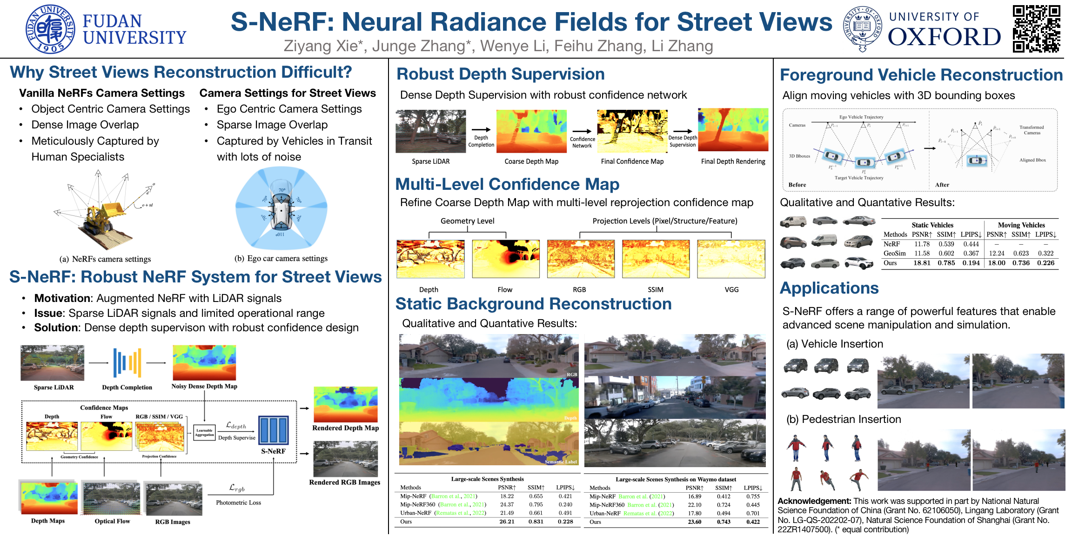The image size is (1072, 536).
Task: Click the ego car camera settings diagram
Action: [281, 209]
